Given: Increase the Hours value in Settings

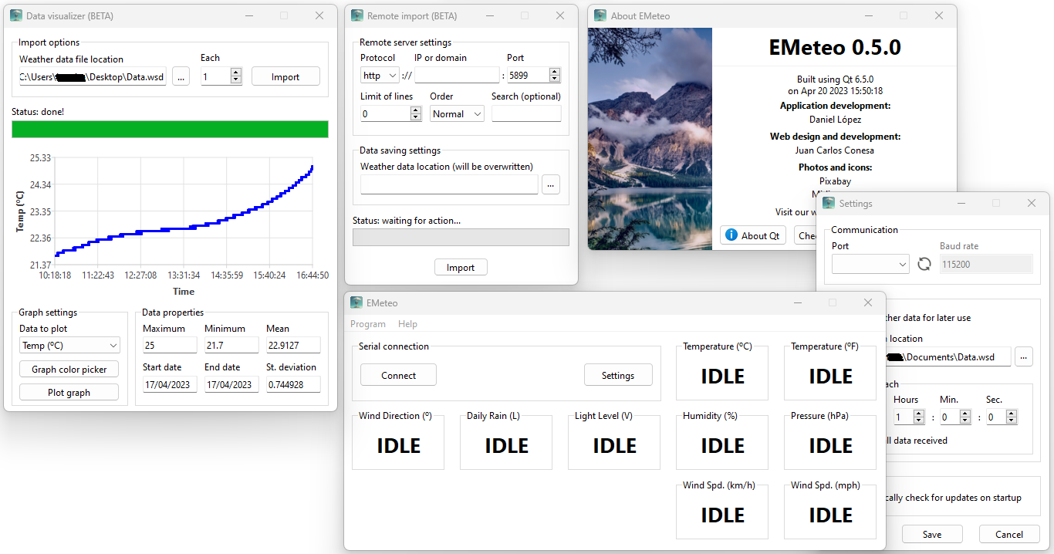Looking at the screenshot, I should point(918,412).
